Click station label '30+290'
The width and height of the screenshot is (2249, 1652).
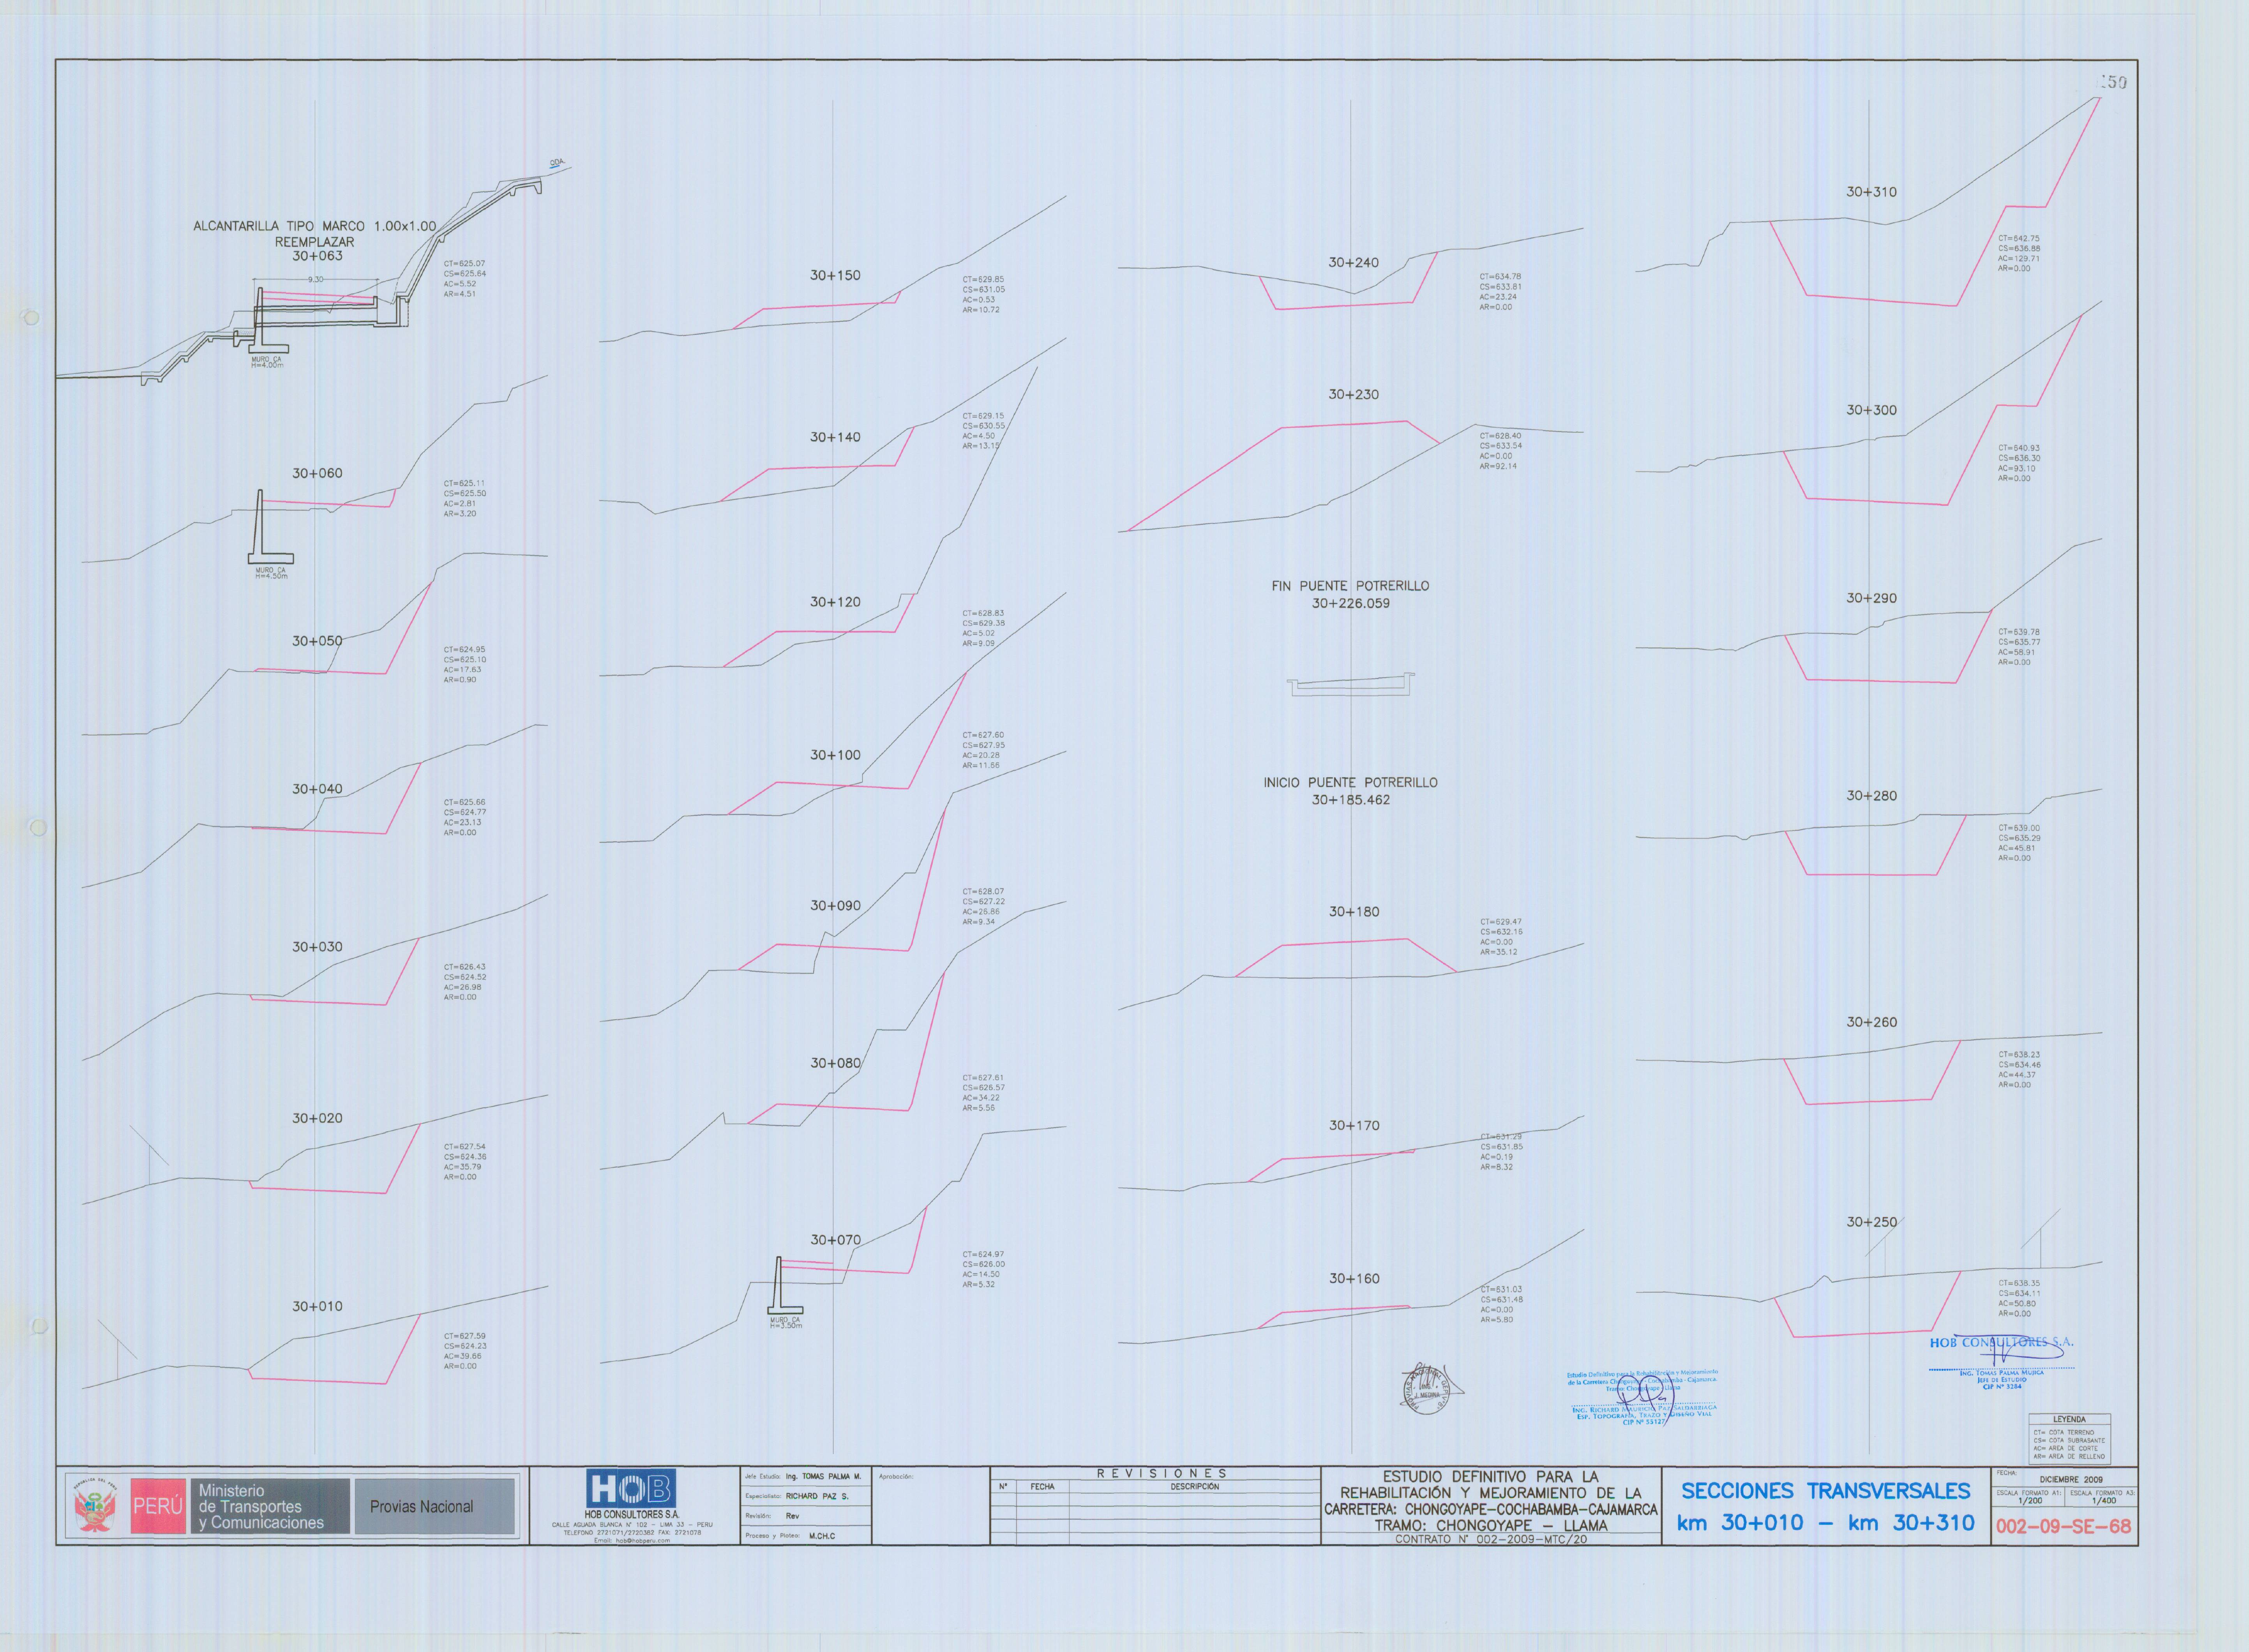(x=1871, y=598)
